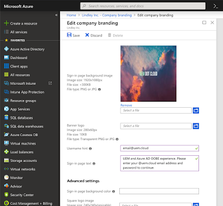This screenshot has width=223, height=206.
Task: Show info for Banner logo file type
Action: (117, 139)
